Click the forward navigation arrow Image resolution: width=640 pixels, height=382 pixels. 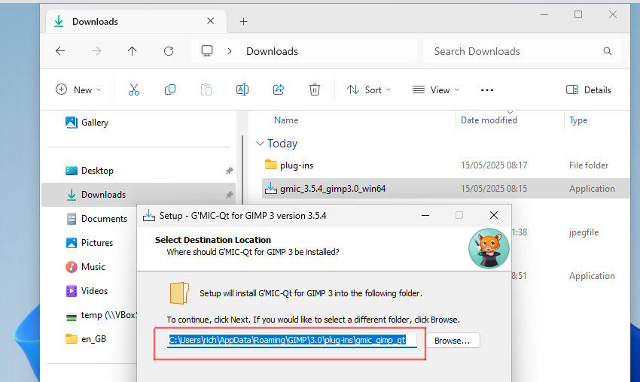[x=96, y=51]
